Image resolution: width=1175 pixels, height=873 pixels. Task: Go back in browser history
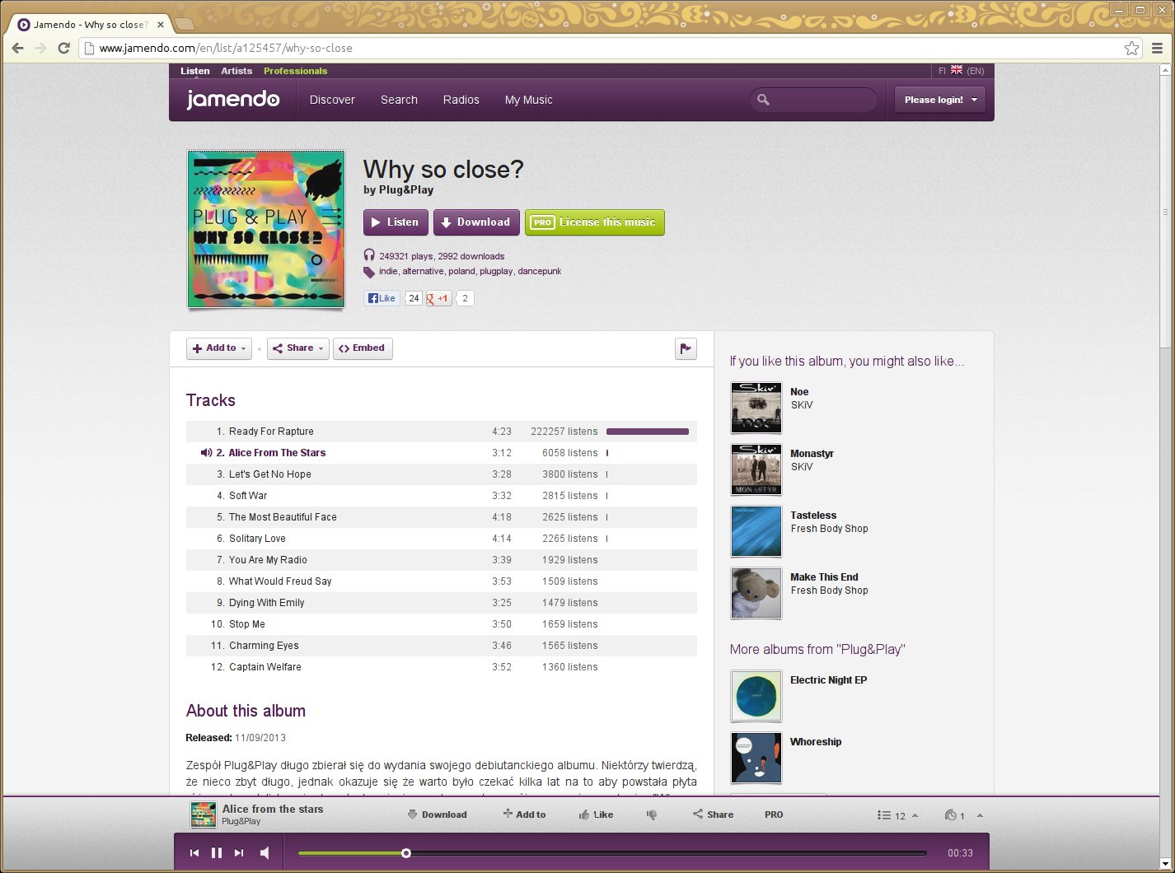click(x=17, y=48)
